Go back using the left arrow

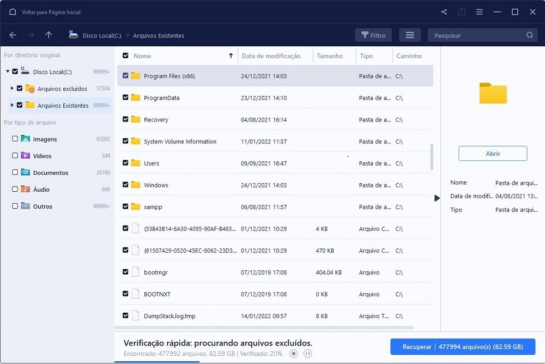pyautogui.click(x=13, y=35)
